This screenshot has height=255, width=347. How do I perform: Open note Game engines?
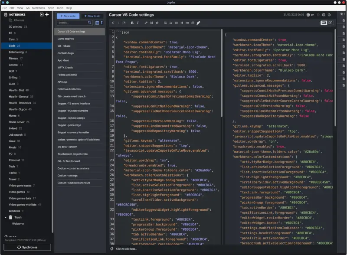[80, 39]
